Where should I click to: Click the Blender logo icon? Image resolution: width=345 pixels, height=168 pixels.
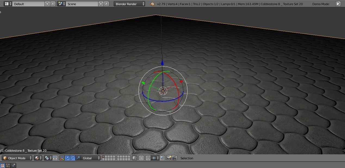click(x=152, y=4)
